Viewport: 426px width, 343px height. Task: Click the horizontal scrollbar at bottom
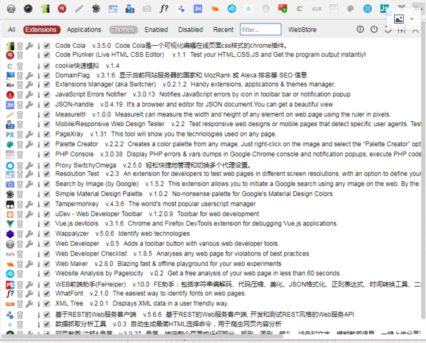(142, 337)
